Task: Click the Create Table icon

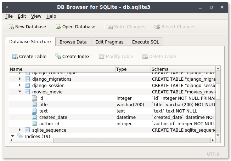Action: tap(15, 56)
